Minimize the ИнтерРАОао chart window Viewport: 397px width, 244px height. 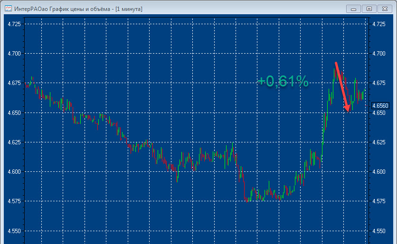[x=353, y=9]
